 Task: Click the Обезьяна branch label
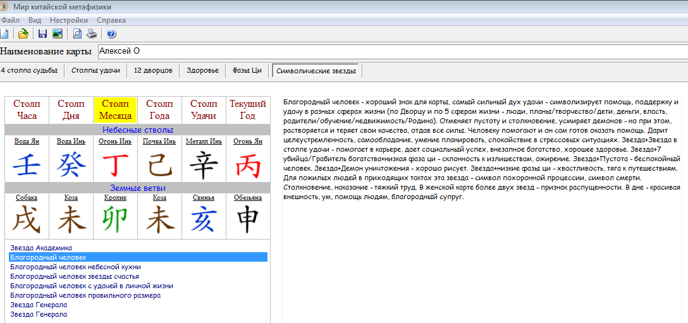coord(248,198)
